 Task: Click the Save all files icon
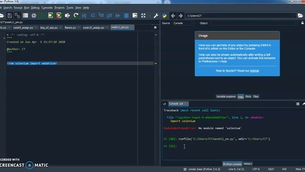pos(18,15)
